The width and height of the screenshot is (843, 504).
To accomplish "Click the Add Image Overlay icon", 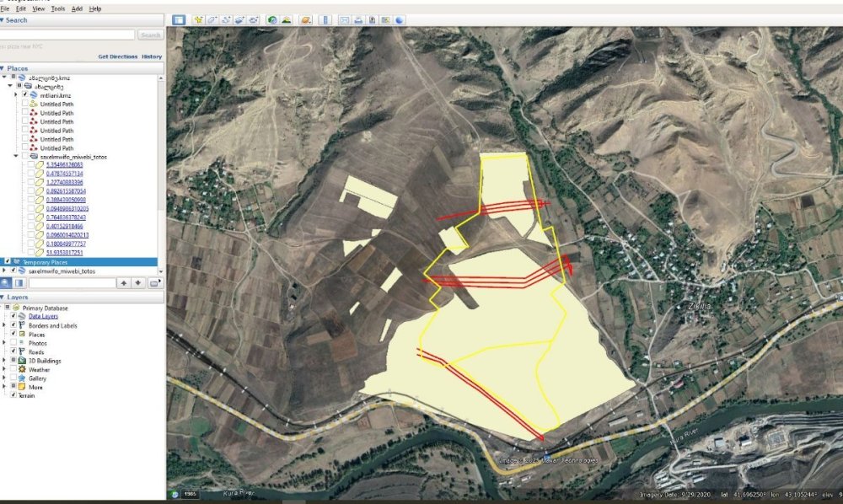I will (239, 19).
